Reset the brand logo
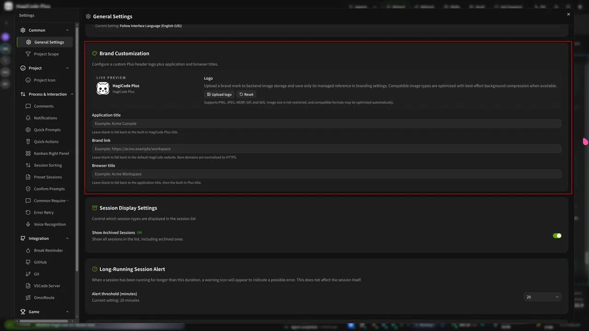This screenshot has height=331, width=589. 246,94
